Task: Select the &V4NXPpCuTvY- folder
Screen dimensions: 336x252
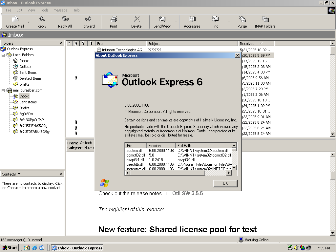Action: [32, 120]
